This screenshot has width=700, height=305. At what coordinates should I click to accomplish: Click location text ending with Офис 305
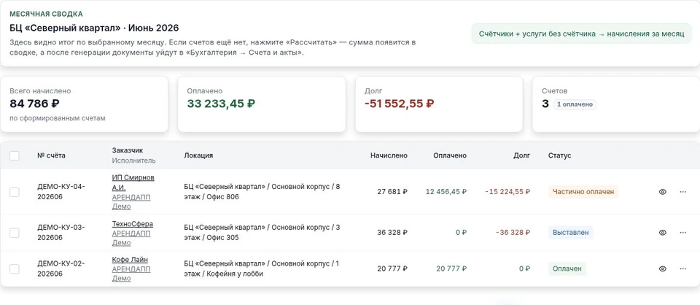point(262,232)
